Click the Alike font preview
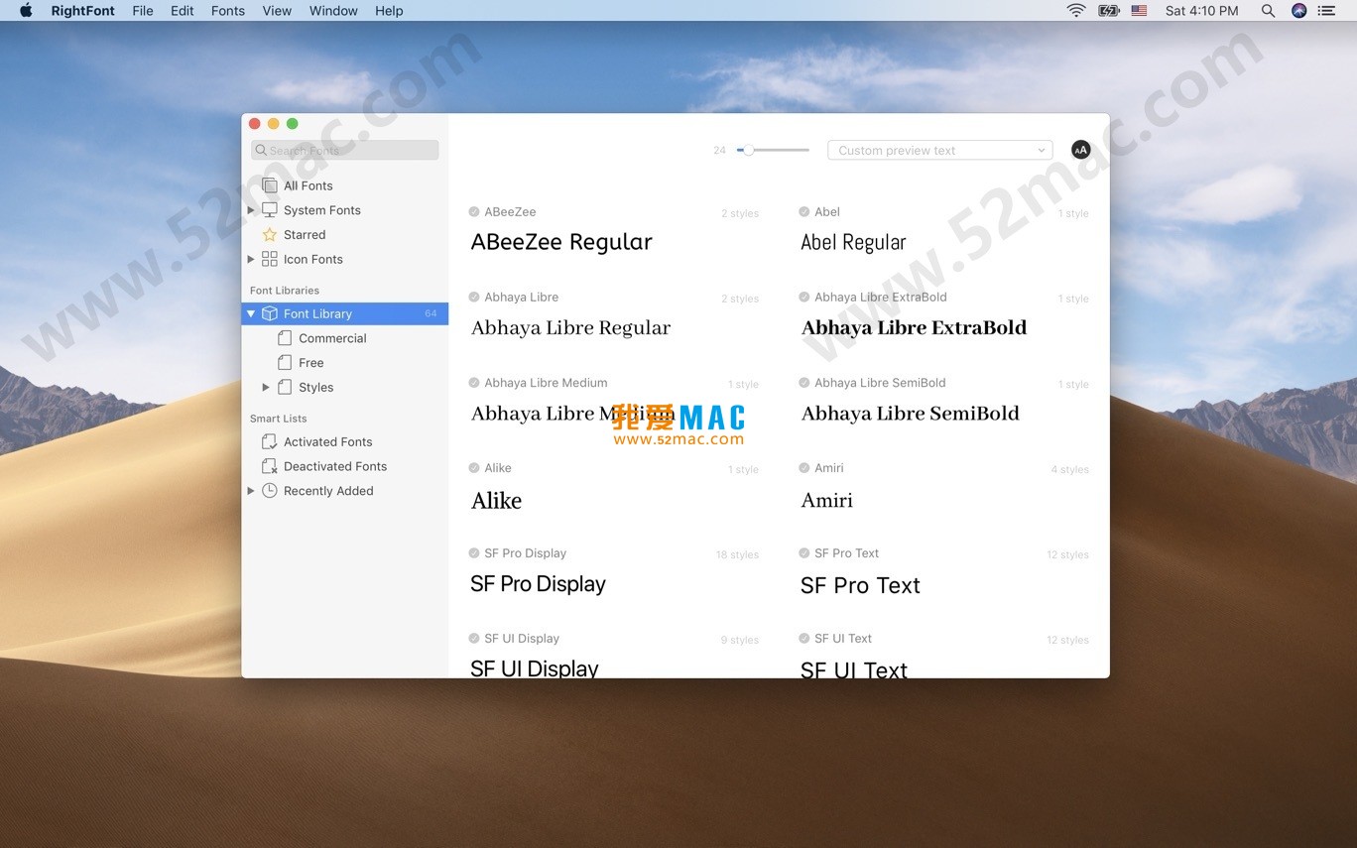 [496, 501]
